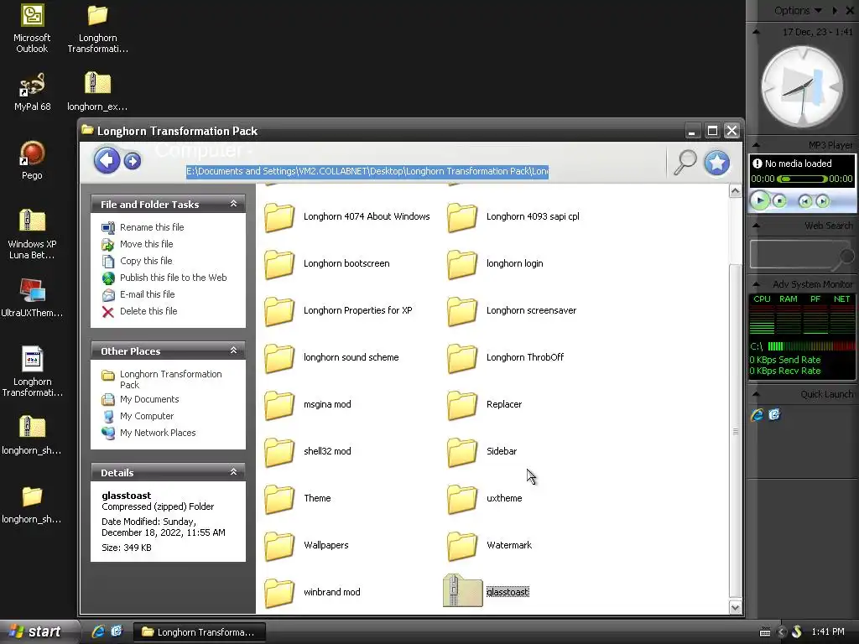Select the longhorn login folder
Viewport: 859px width, 644px height.
pos(495,263)
